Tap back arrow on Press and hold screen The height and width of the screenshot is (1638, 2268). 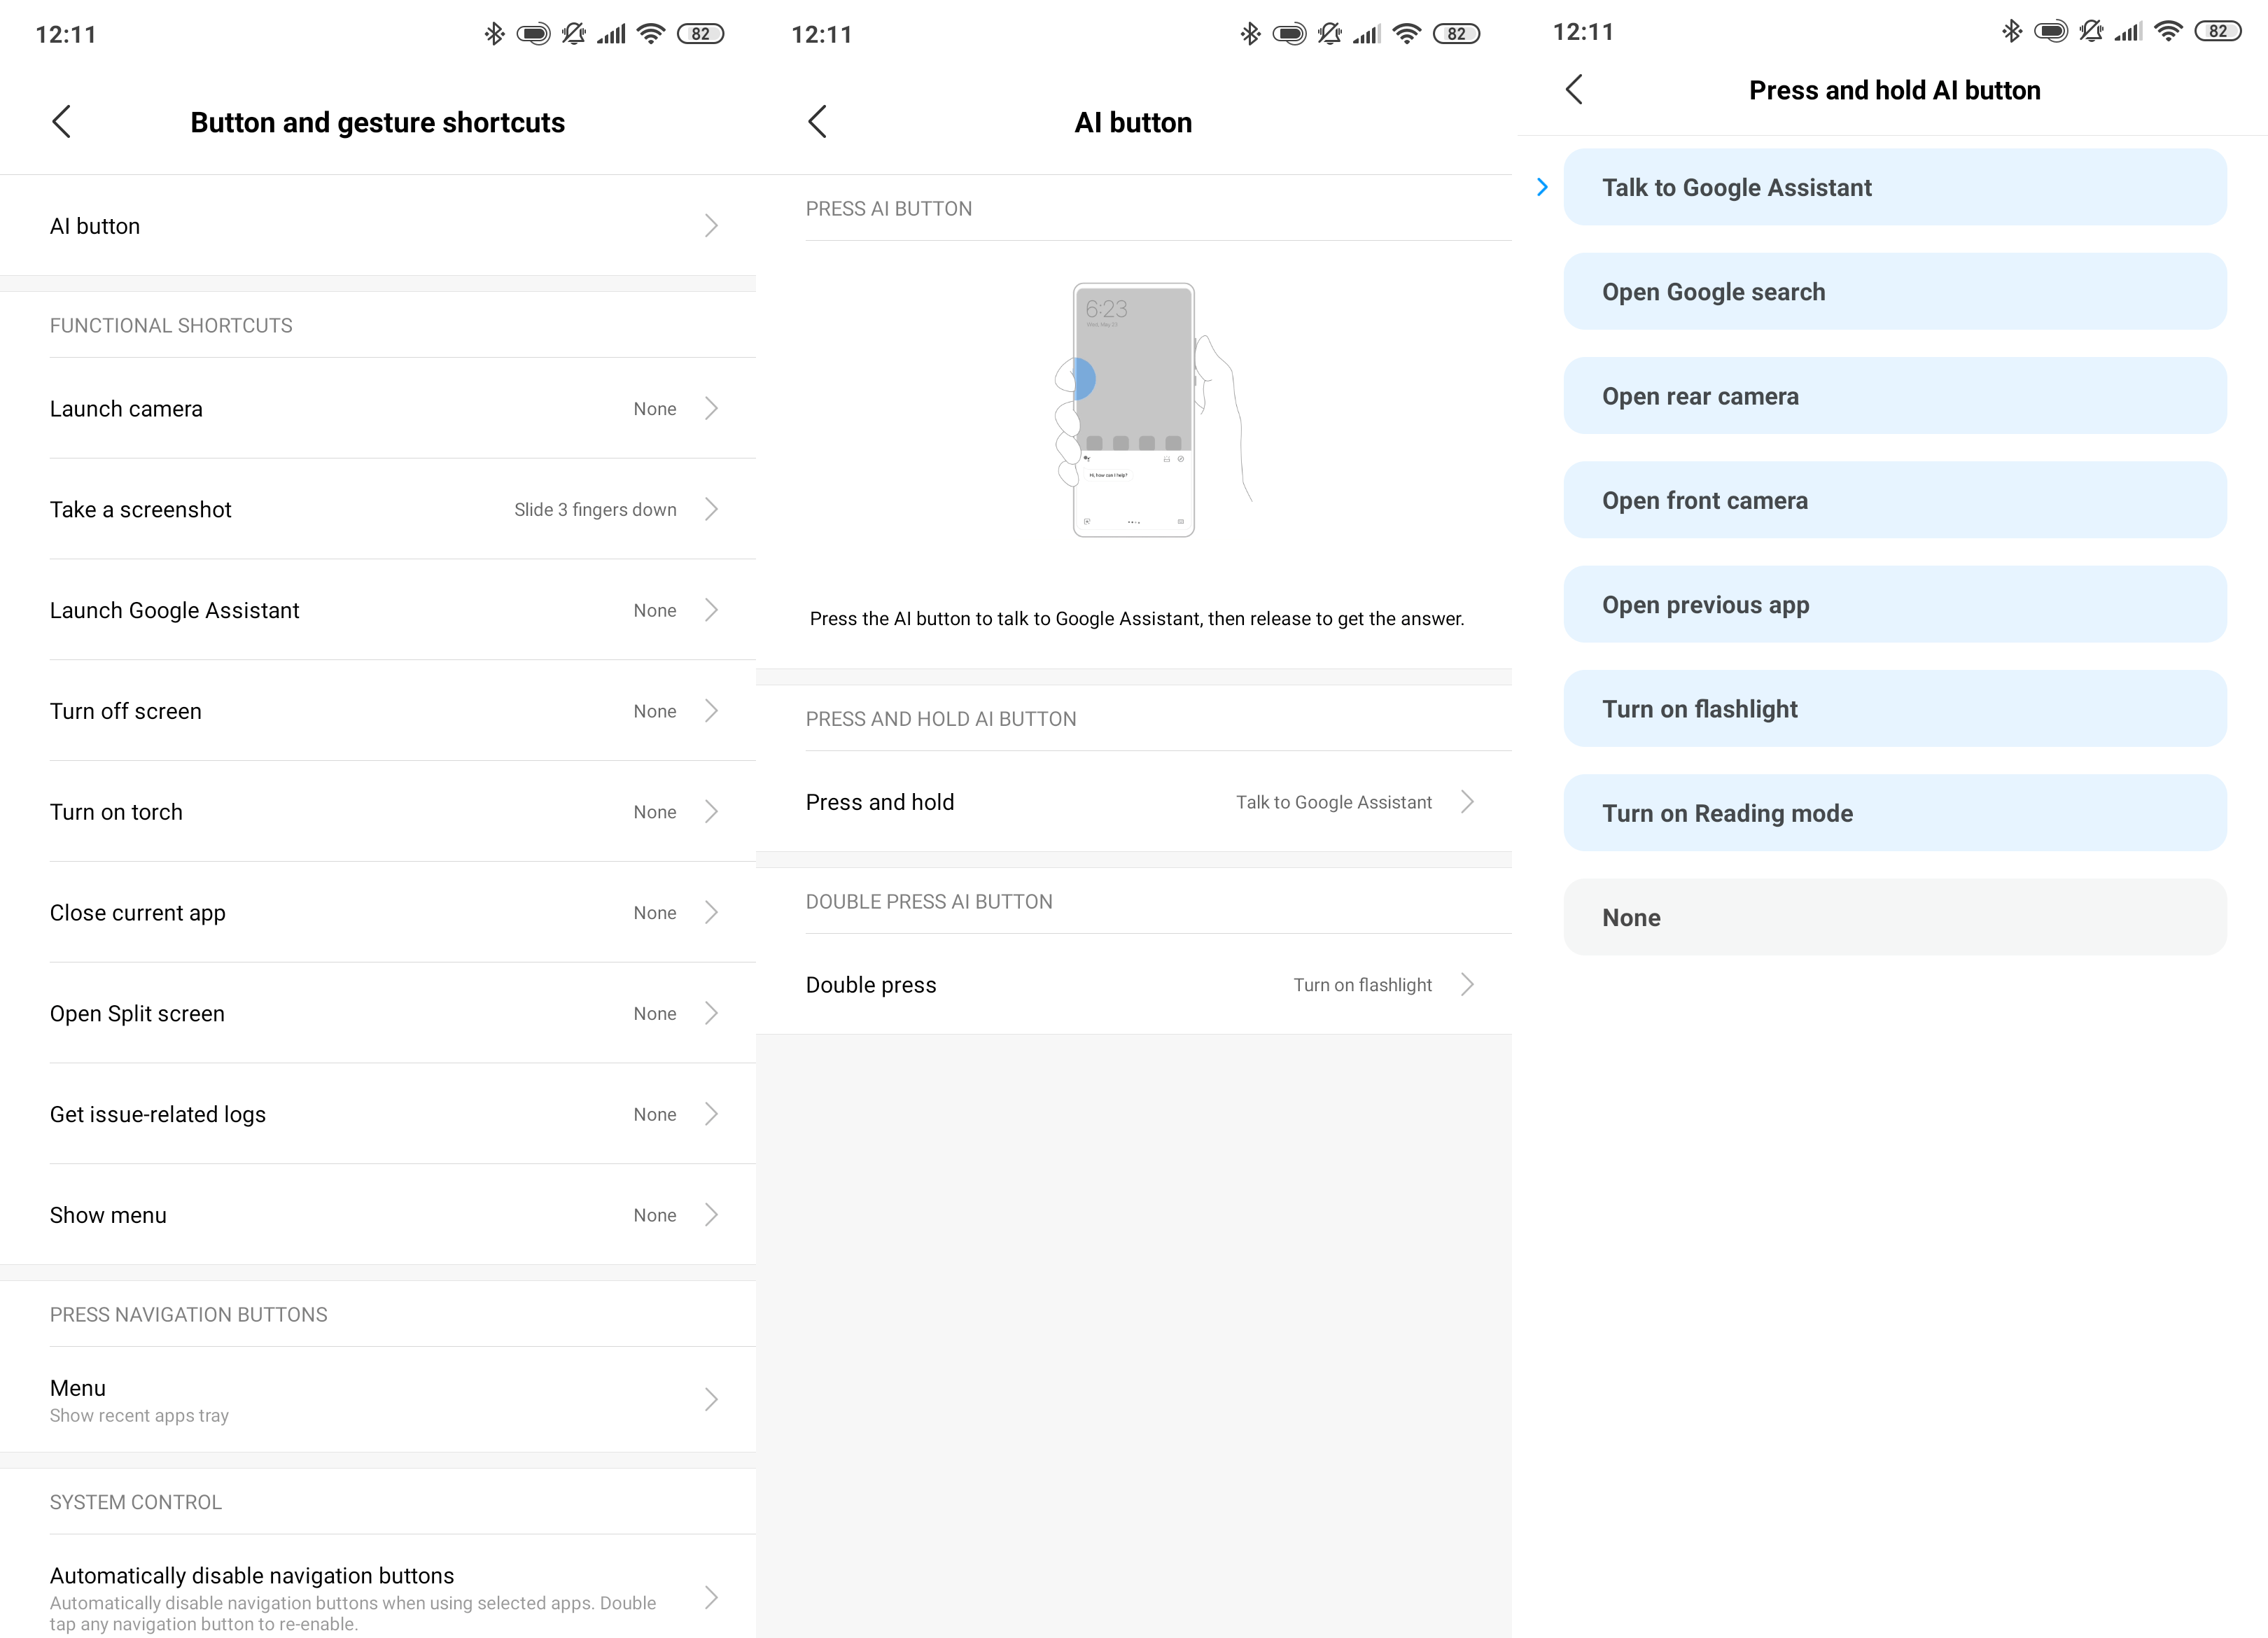click(x=1574, y=90)
